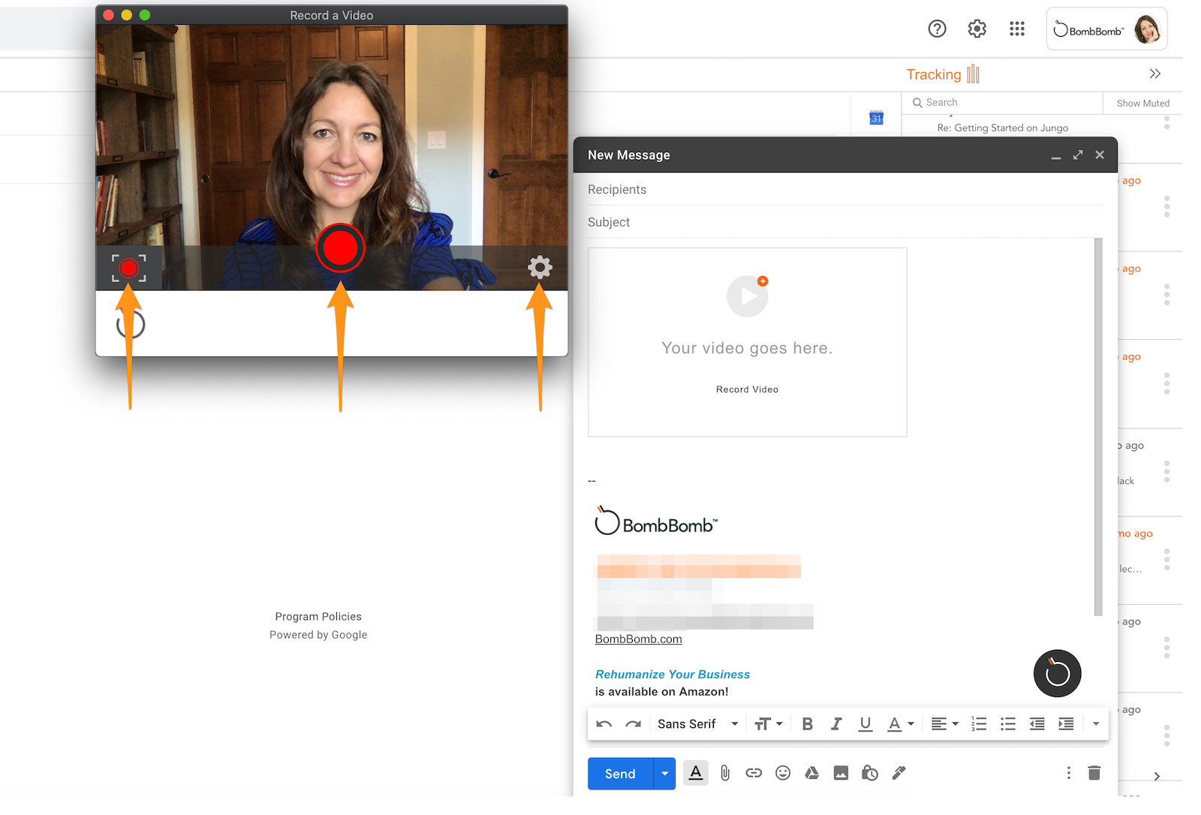
Task: Insert a link using the chain icon
Action: click(754, 773)
